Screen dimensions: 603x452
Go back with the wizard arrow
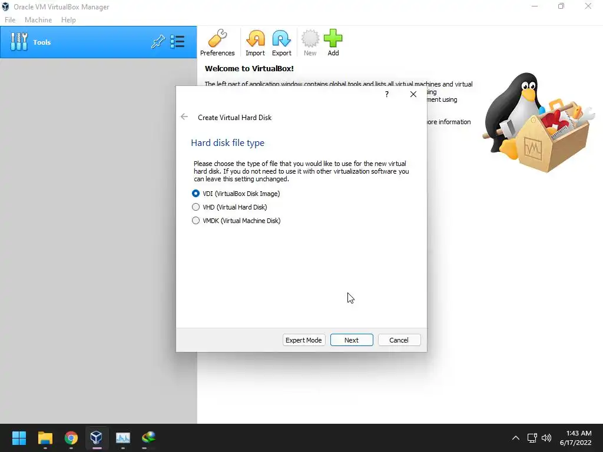pos(184,117)
